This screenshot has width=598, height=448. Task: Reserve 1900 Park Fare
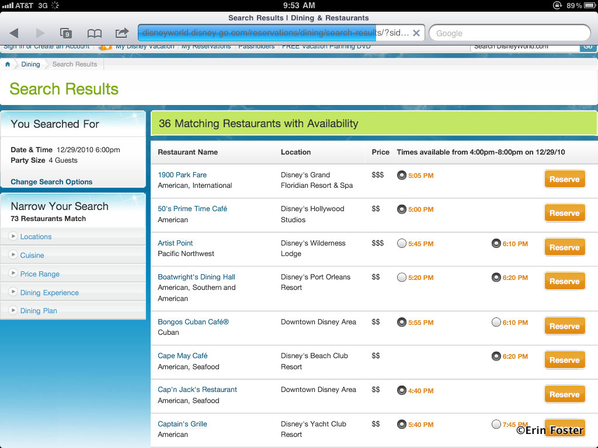[x=564, y=179]
